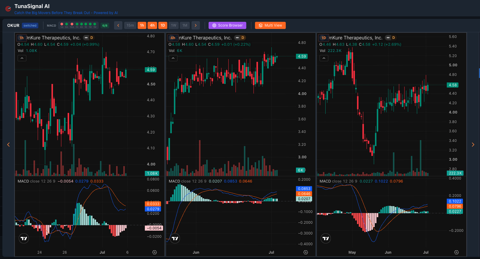Click the 5m MACD indicator dot
Viewport: 480px width, 259px height.
click(66, 24)
